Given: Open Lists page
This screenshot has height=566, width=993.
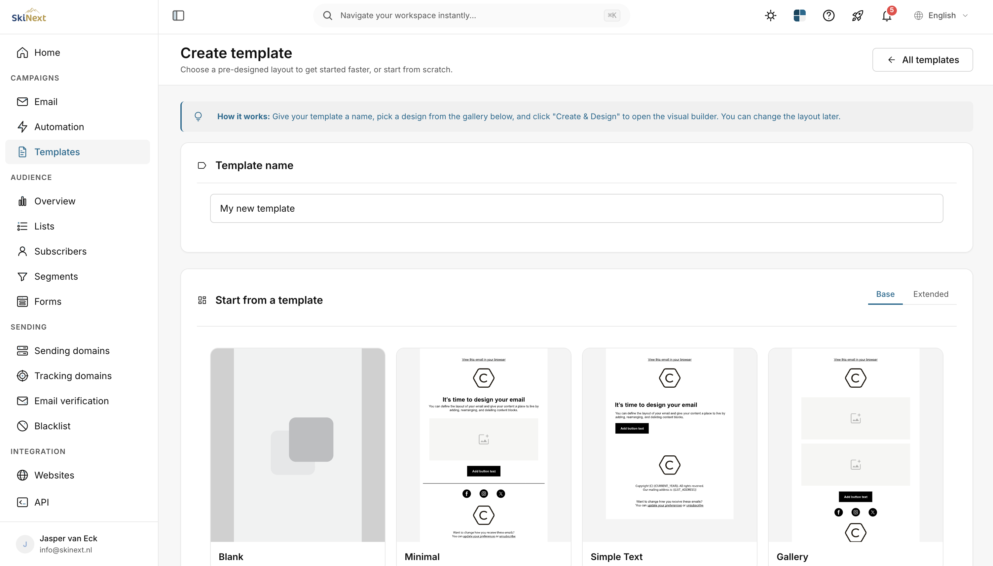Looking at the screenshot, I should point(78,226).
